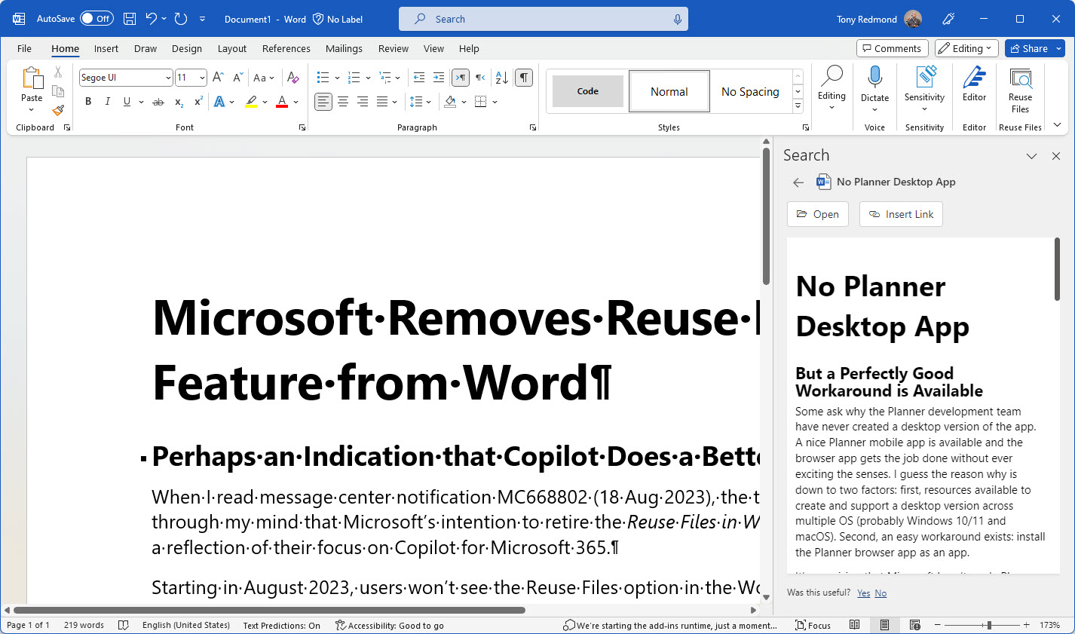1075x634 pixels.
Task: Open font size dropdown
Action: click(202, 78)
